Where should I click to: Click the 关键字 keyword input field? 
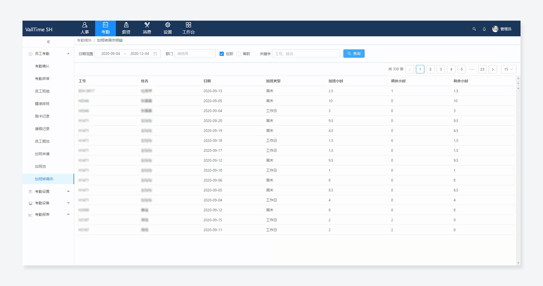305,54
